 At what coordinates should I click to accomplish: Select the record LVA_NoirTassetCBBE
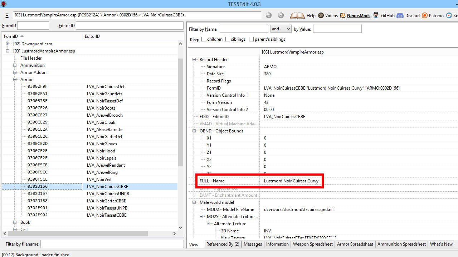coord(106,215)
